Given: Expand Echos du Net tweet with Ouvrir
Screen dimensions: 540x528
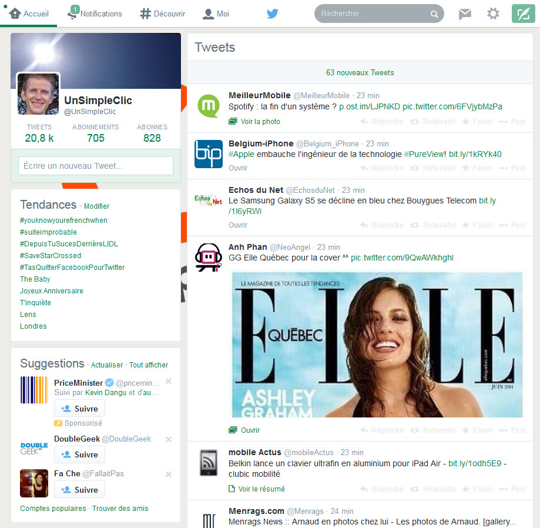Looking at the screenshot, I should 238,225.
